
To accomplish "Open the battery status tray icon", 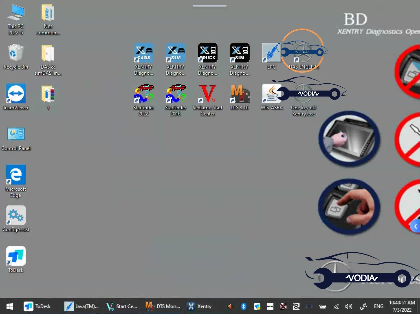I will (x=323, y=306).
